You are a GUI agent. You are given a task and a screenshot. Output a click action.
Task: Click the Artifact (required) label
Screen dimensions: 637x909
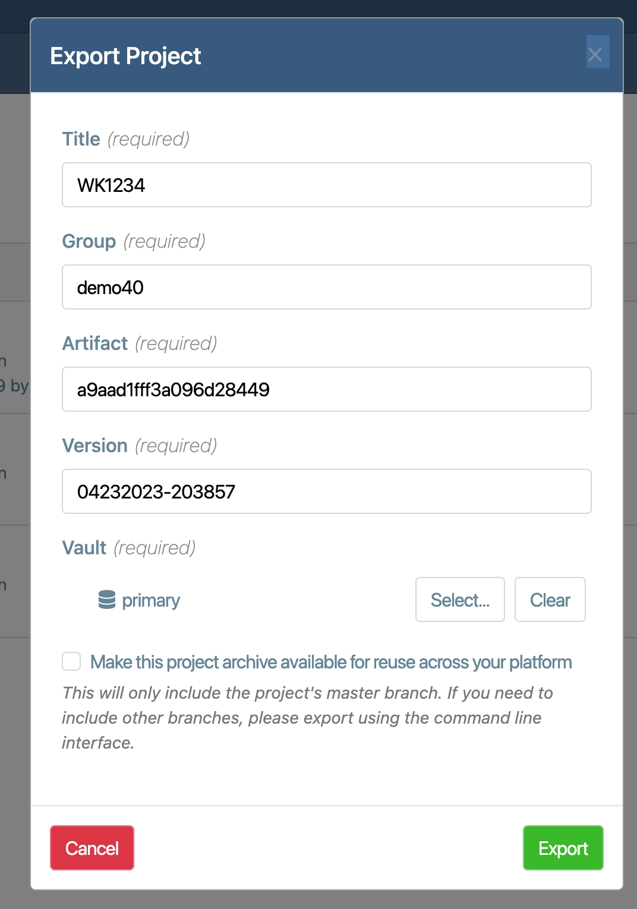(140, 343)
